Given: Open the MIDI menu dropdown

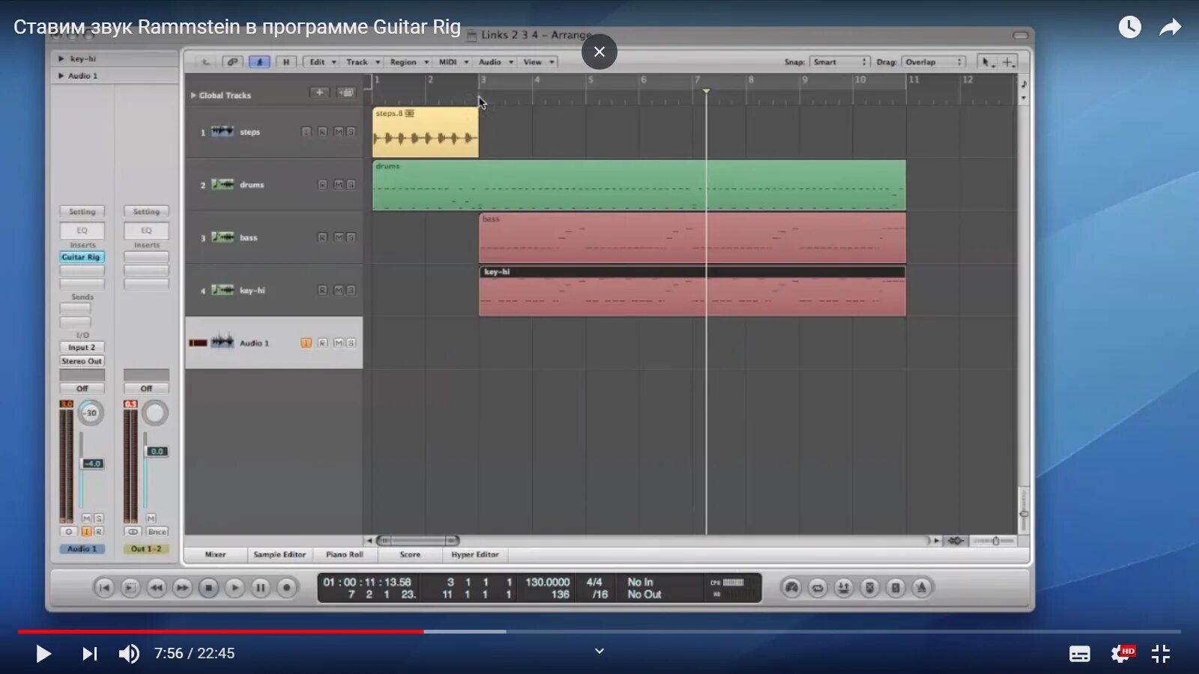Looking at the screenshot, I should coord(453,62).
